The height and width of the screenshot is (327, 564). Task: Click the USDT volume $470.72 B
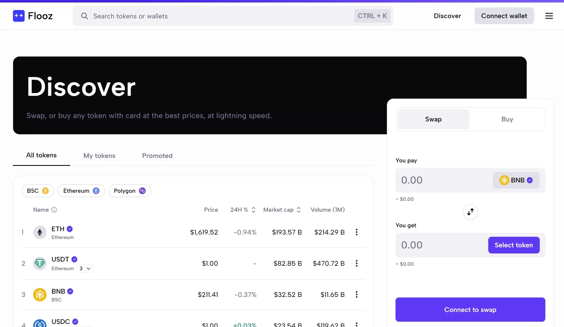coord(329,263)
